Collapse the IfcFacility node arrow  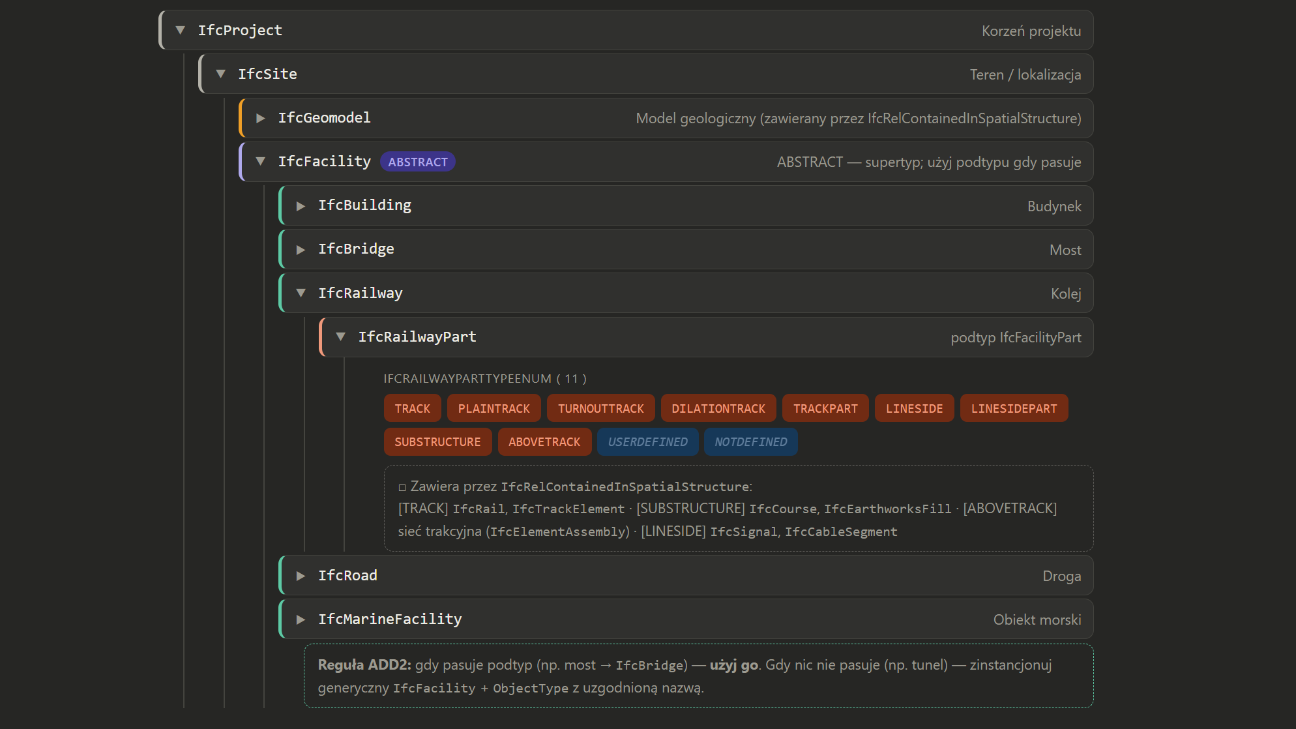coord(261,161)
